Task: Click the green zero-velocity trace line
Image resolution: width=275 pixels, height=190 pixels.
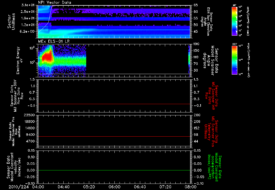Action: coord(114,170)
